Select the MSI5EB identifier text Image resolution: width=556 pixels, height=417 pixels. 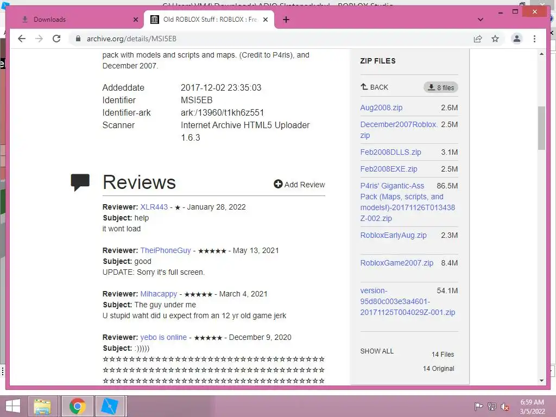pyautogui.click(x=197, y=100)
